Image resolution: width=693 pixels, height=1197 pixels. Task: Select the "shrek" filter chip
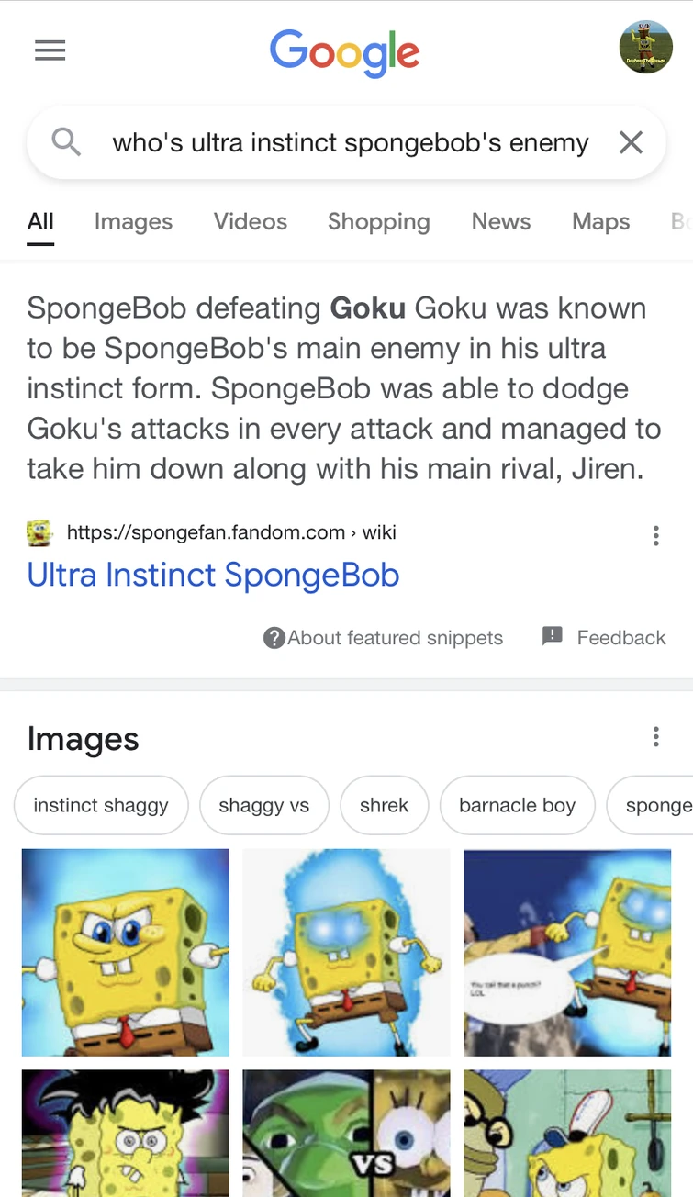tap(384, 806)
